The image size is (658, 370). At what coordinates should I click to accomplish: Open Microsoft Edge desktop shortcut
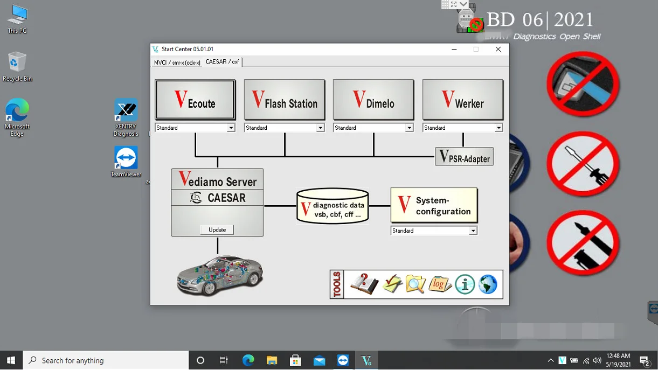coord(17,118)
